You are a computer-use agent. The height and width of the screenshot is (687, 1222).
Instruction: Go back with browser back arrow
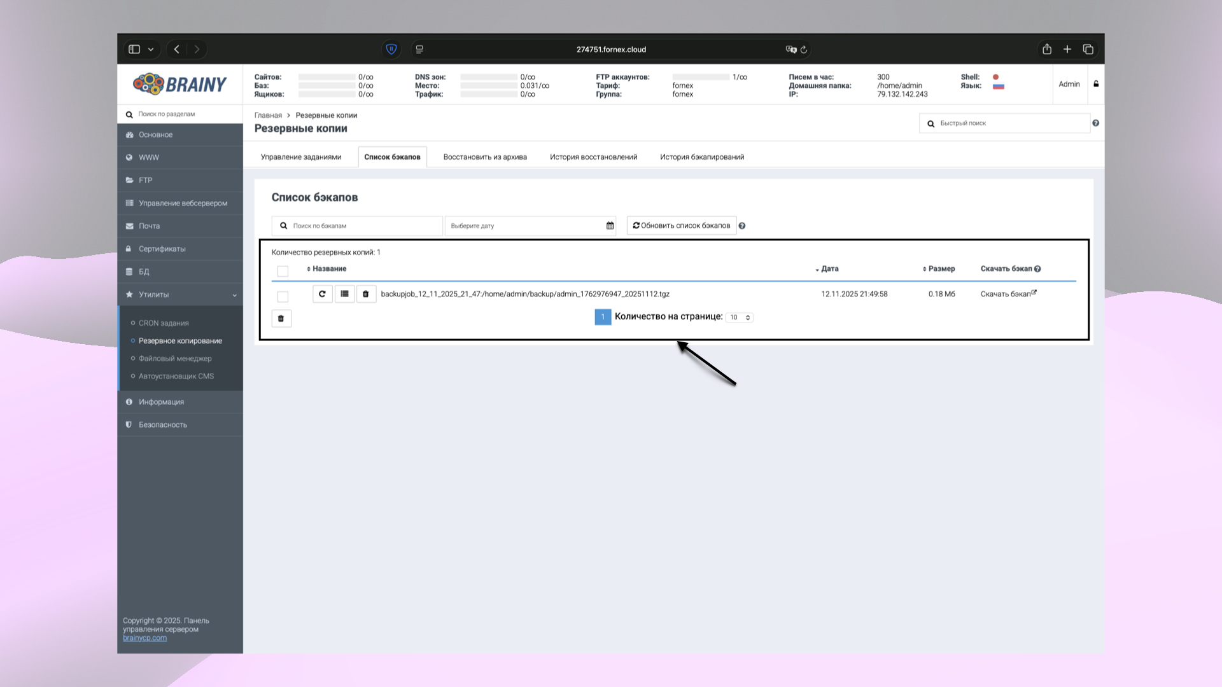(177, 49)
